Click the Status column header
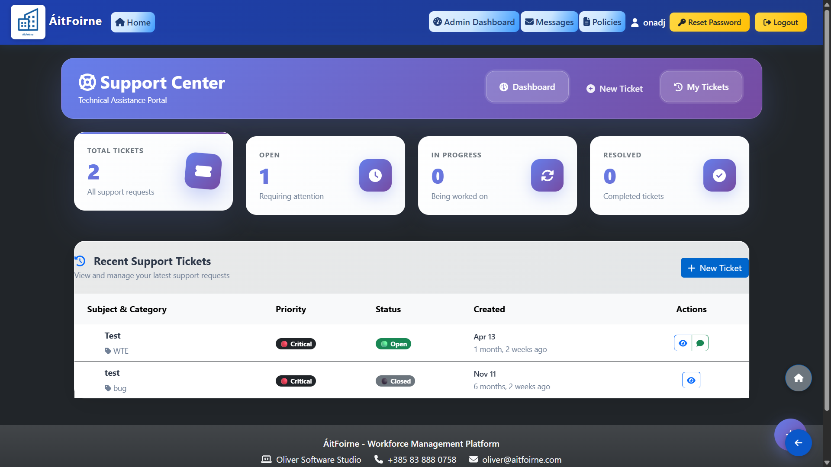 point(388,309)
